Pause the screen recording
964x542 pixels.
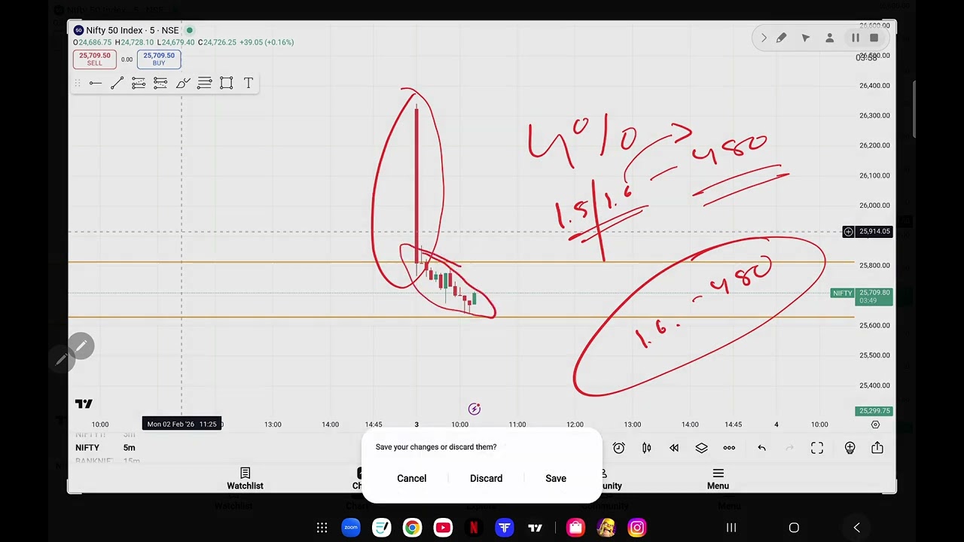click(x=856, y=38)
